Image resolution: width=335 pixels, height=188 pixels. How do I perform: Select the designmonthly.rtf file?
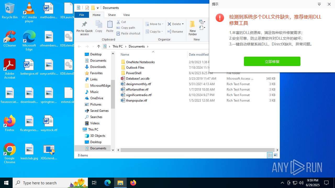[138, 84]
